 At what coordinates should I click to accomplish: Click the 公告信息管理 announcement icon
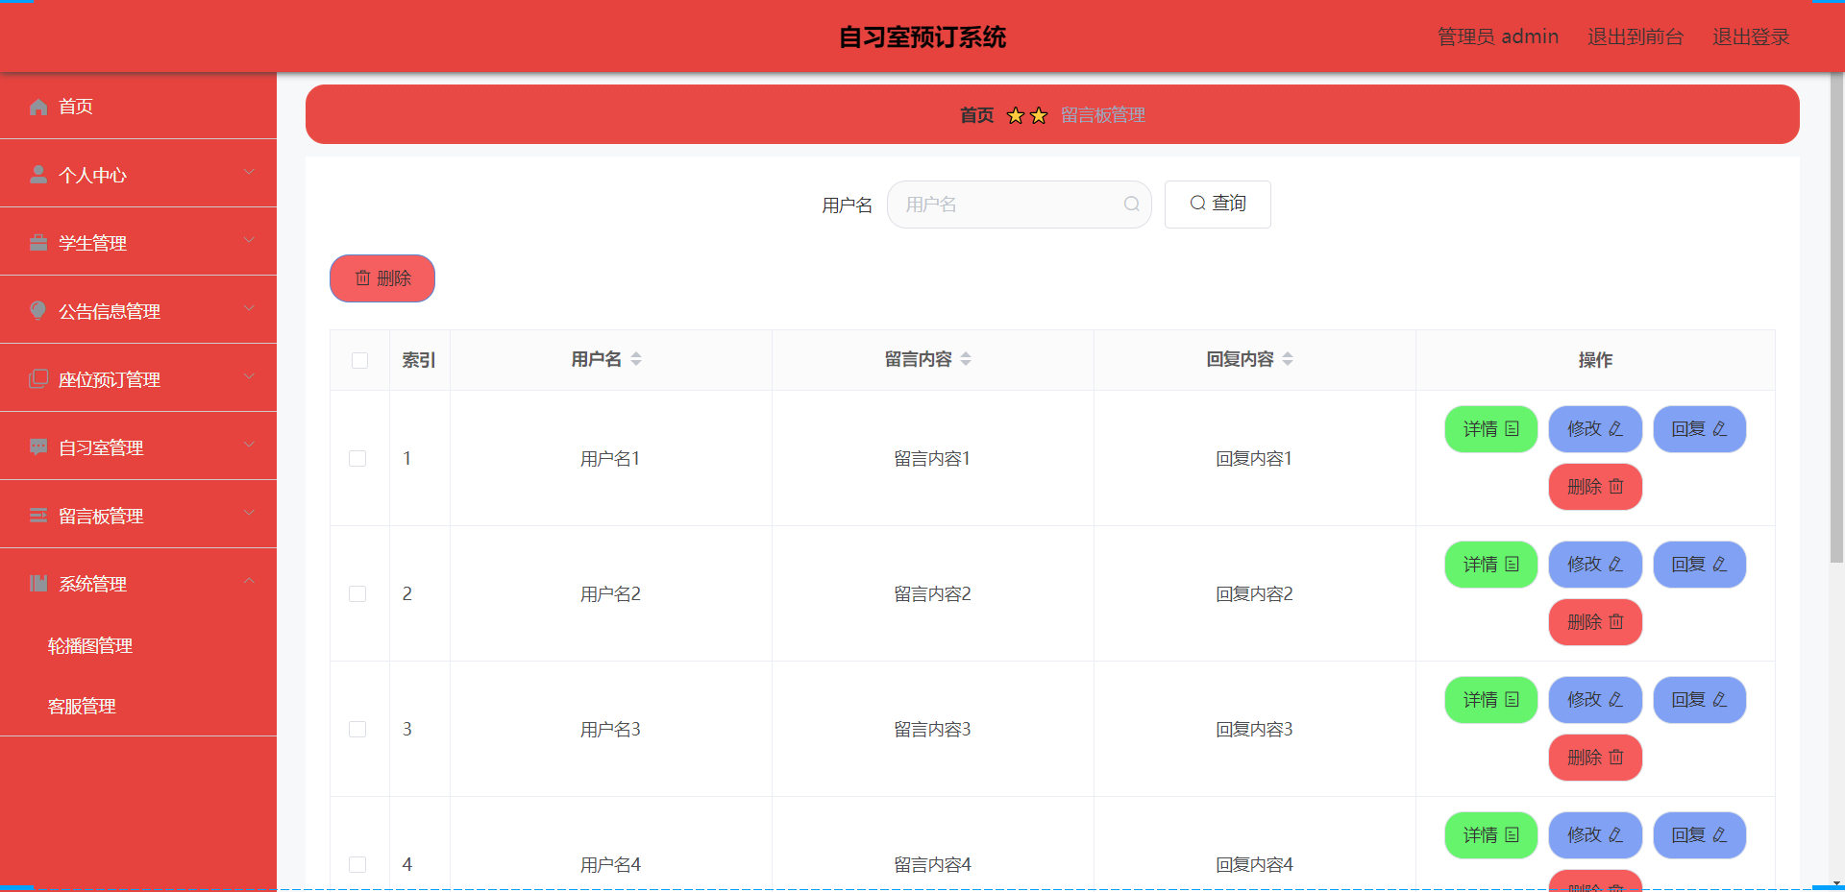(x=37, y=310)
